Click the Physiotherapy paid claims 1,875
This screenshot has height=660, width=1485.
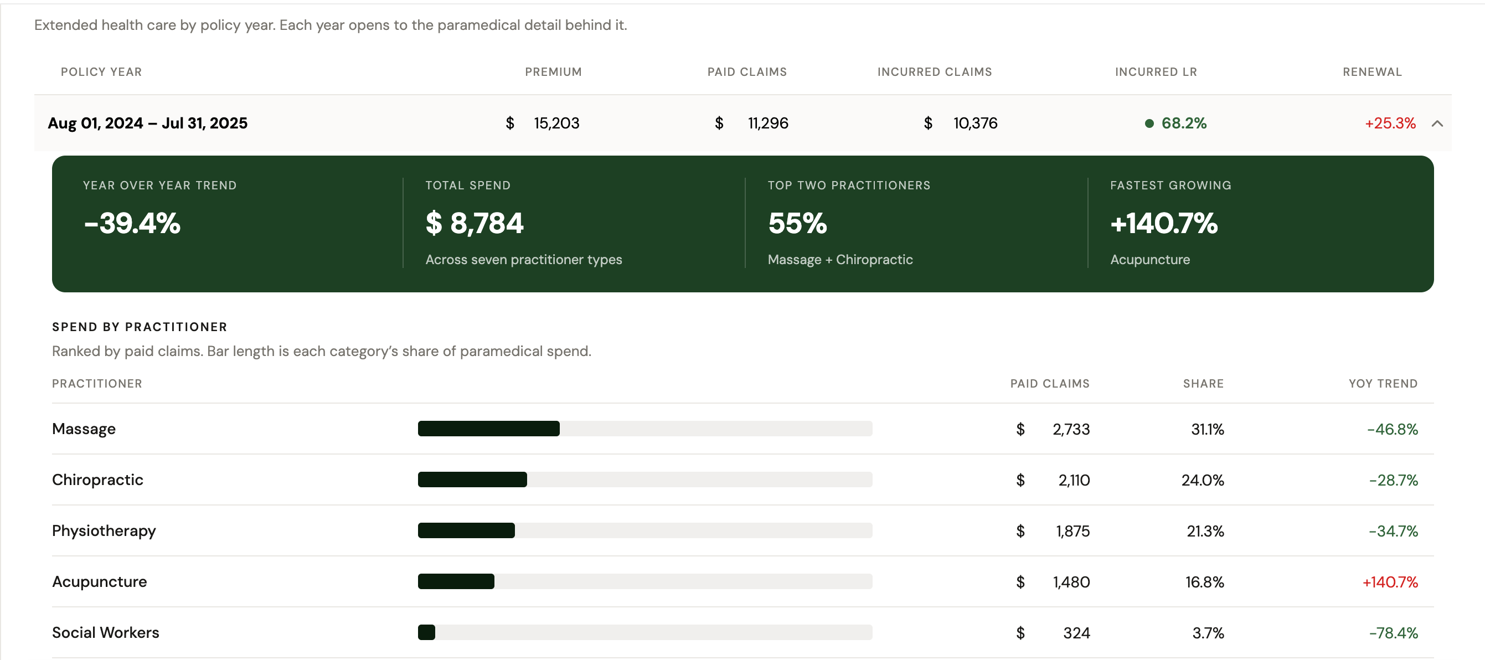click(1073, 531)
